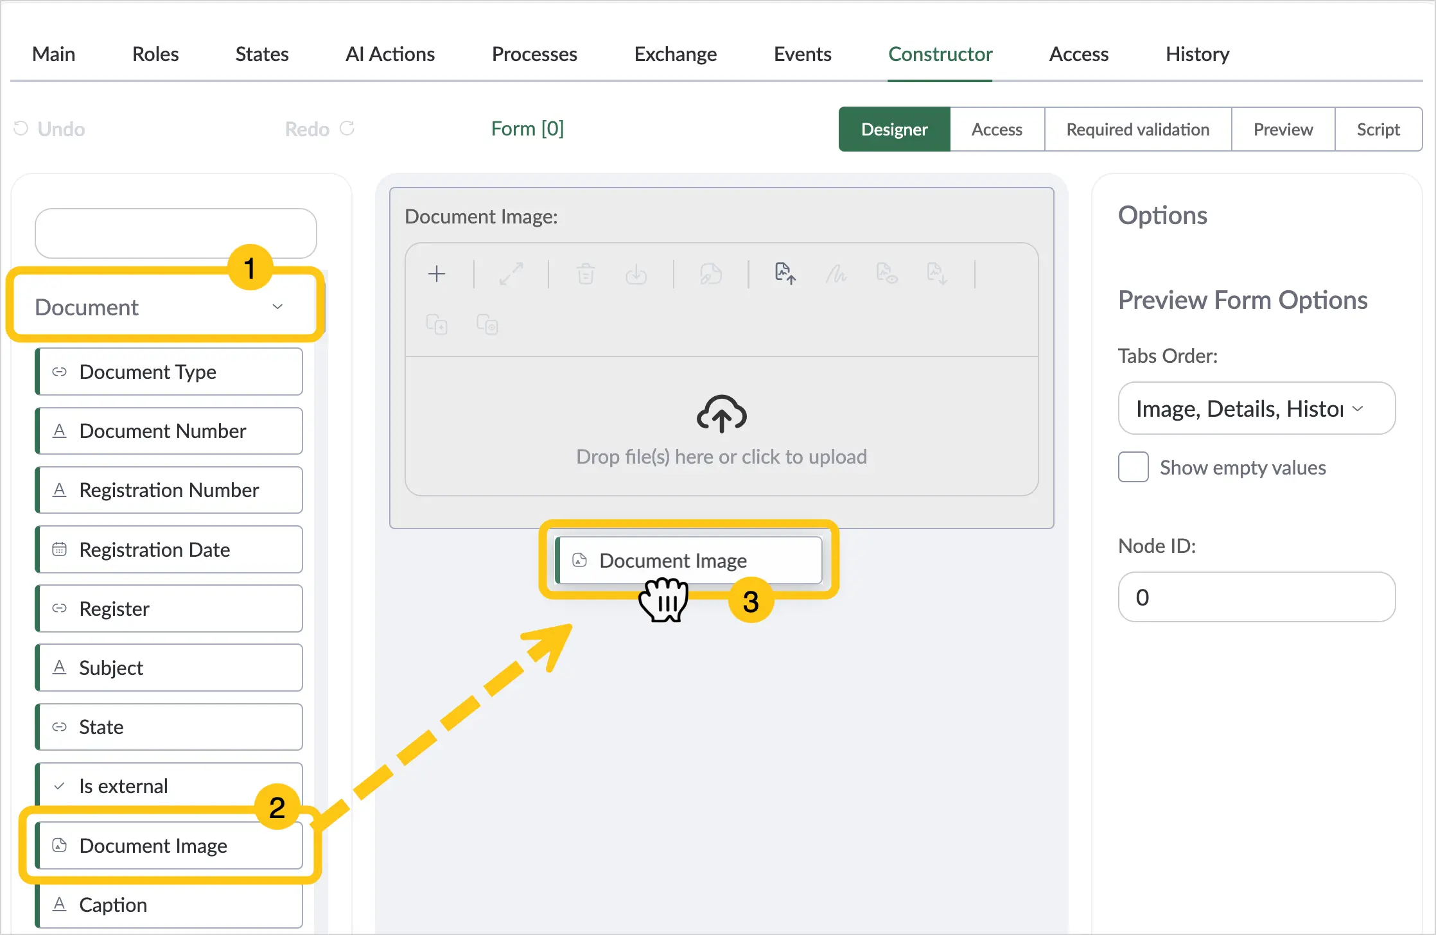Click checkmark icon of Is external field
This screenshot has width=1436, height=935.
pos(60,786)
